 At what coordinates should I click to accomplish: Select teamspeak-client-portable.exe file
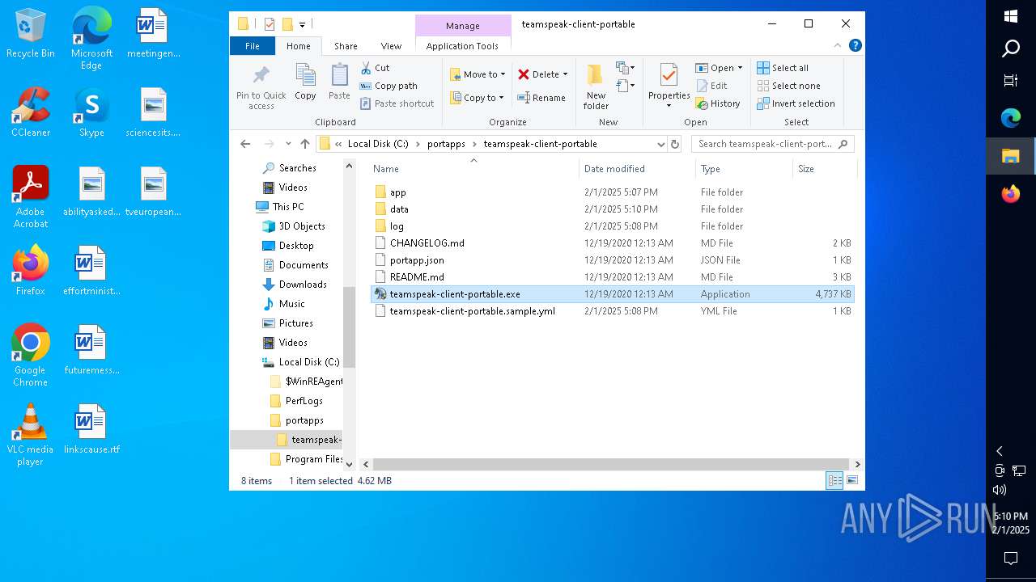tap(612, 294)
